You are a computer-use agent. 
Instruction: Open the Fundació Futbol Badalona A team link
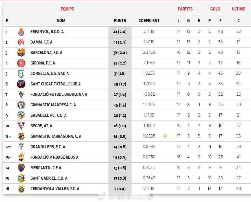pyautogui.click(x=59, y=94)
